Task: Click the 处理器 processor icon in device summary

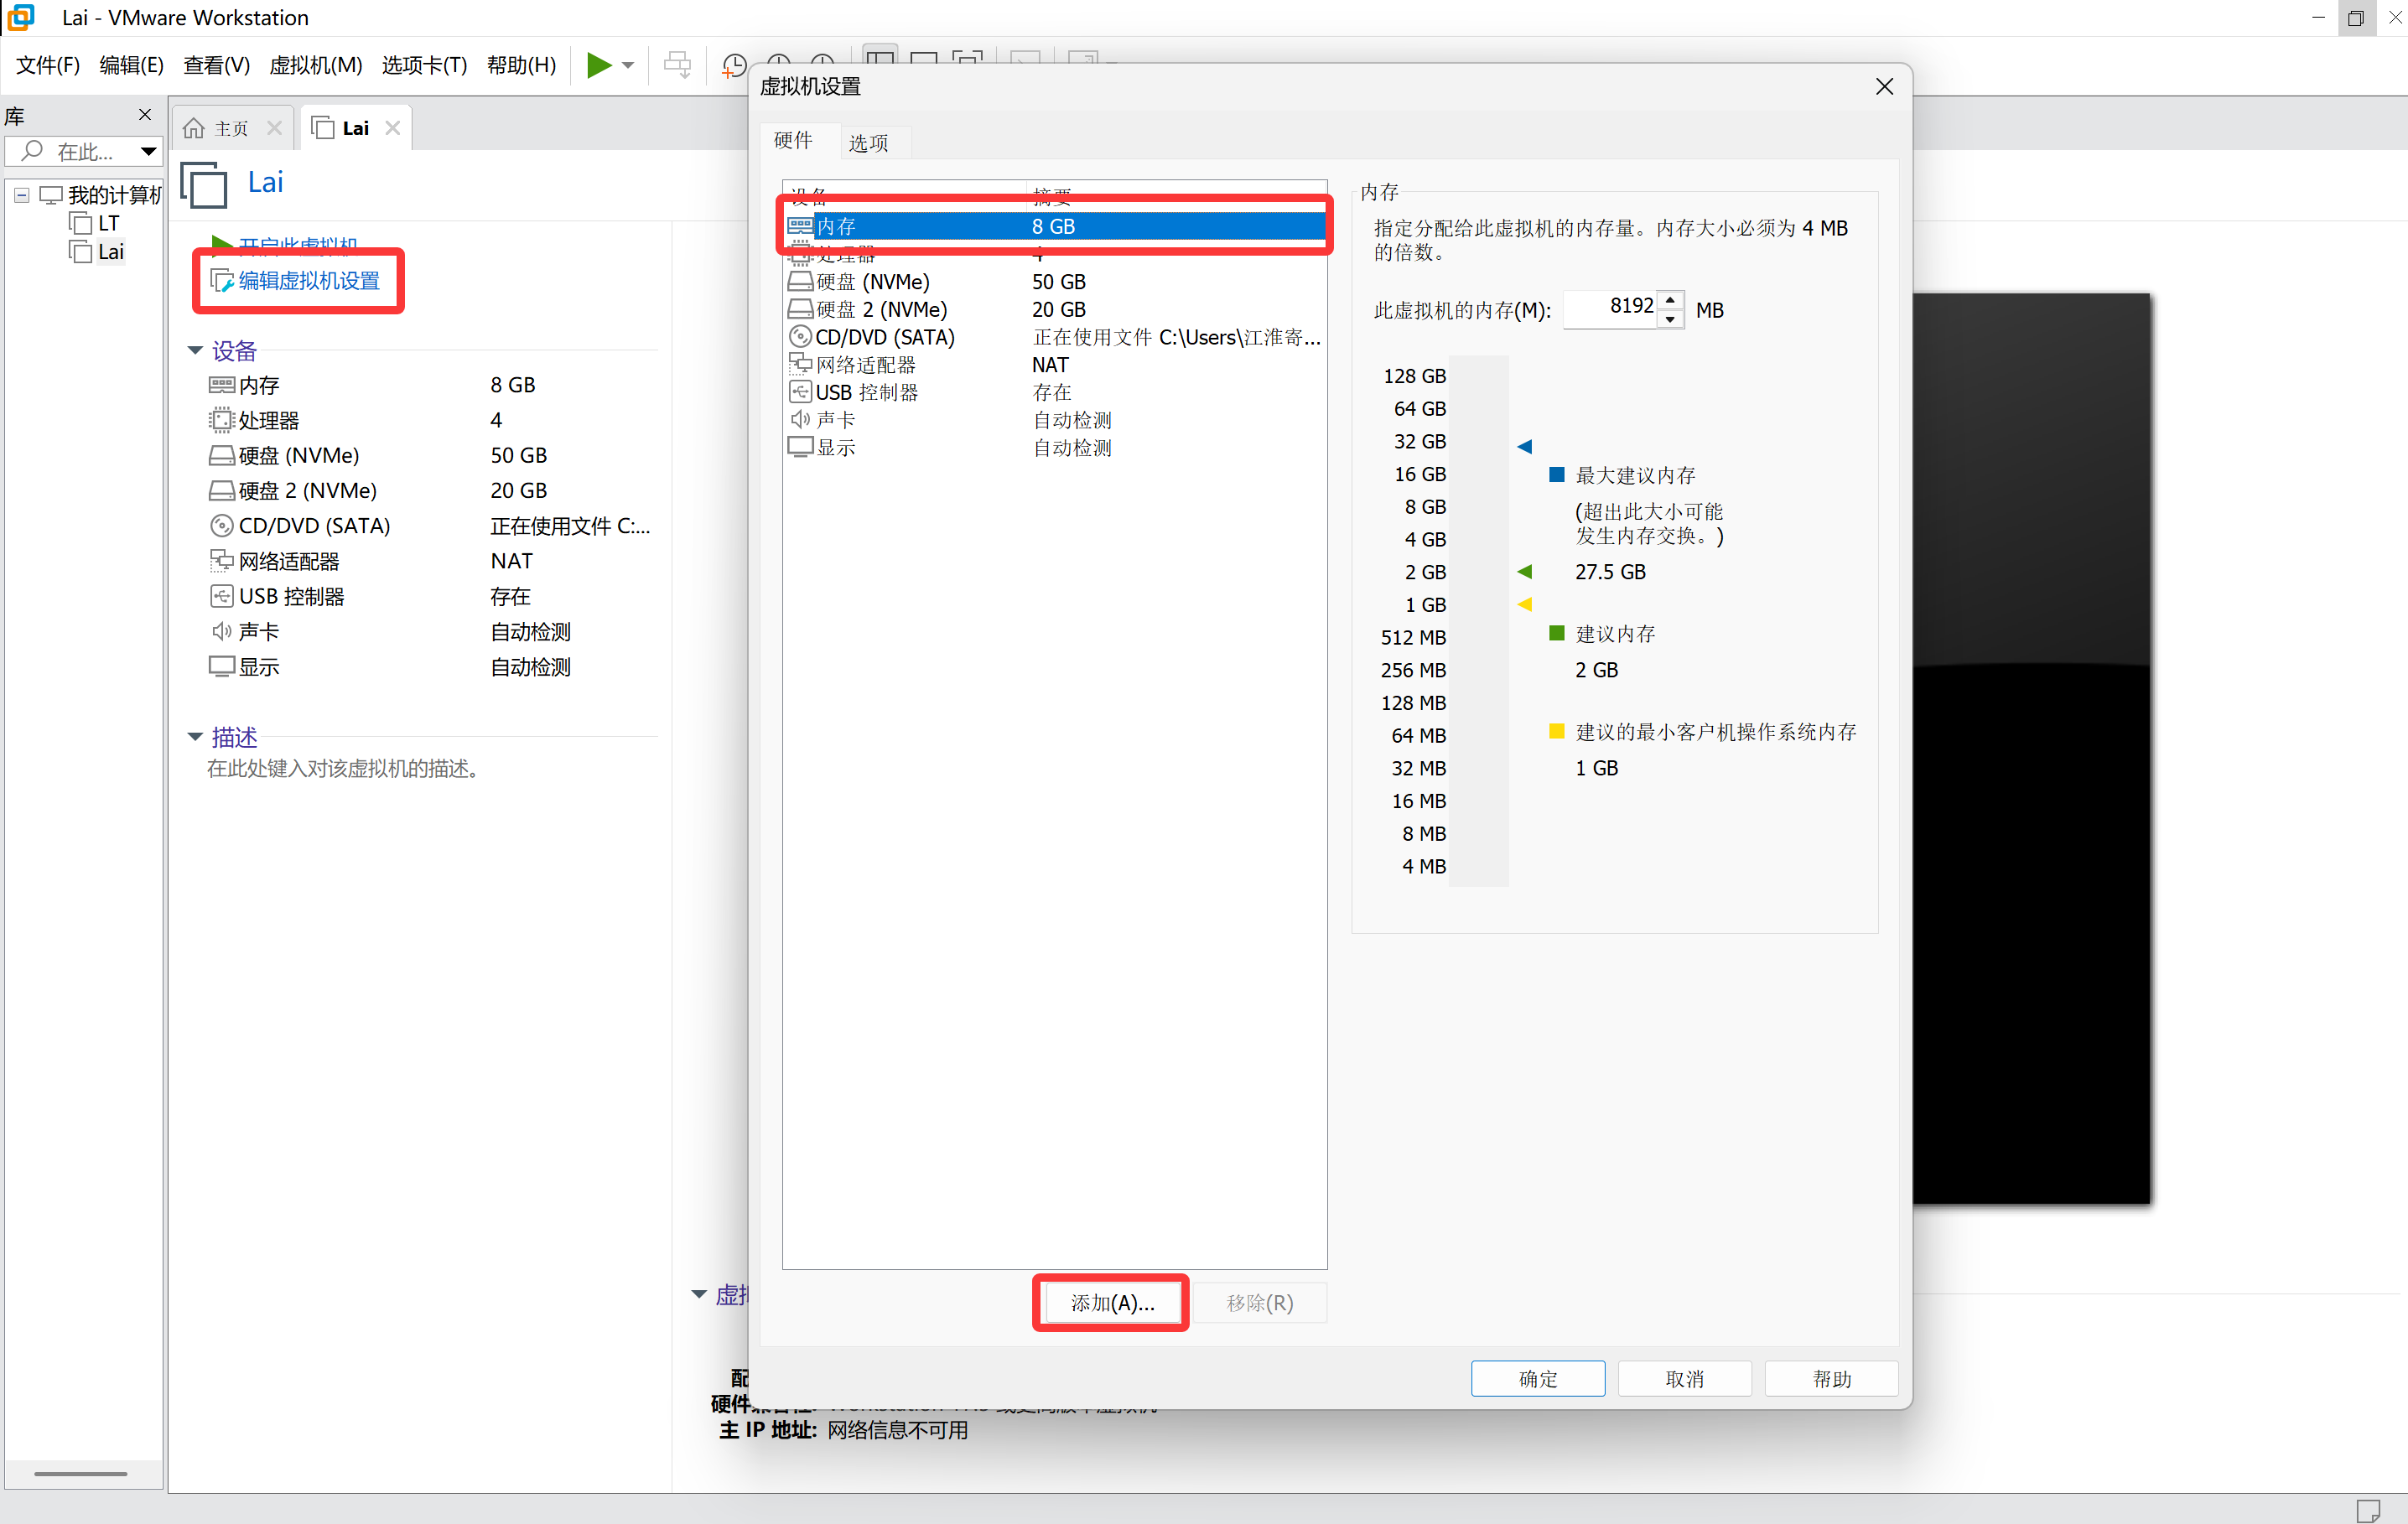Action: pyautogui.click(x=221, y=420)
